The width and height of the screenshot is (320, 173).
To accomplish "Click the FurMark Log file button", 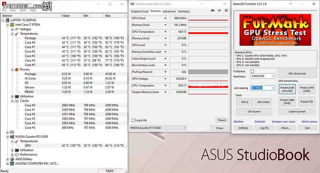I will click(x=264, y=128).
